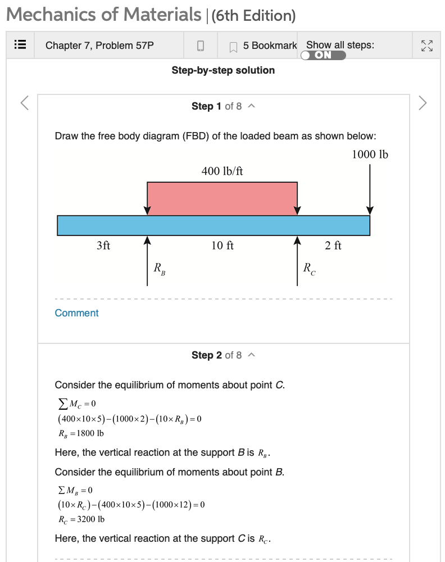Click the fullscreen expand icon
445x562 pixels.
(x=426, y=45)
